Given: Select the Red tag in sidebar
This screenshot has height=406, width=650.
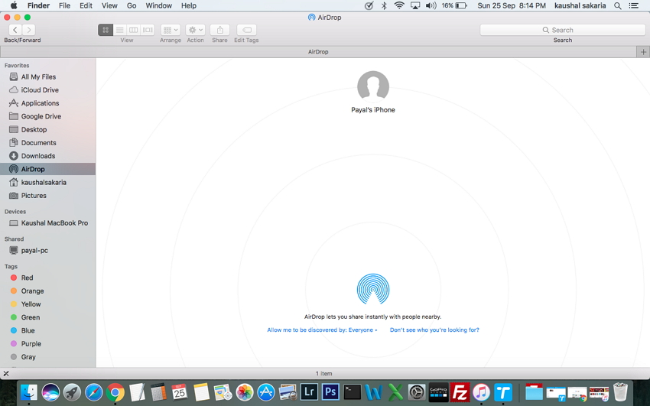Looking at the screenshot, I should pyautogui.click(x=27, y=278).
